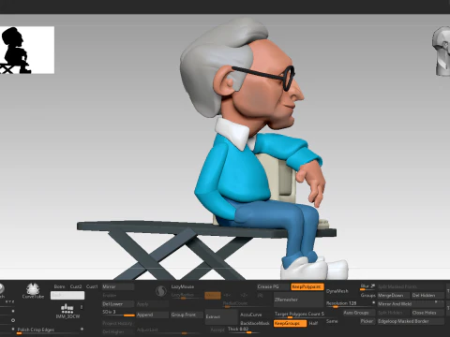The image size is (450, 337).
Task: Click Del Lower button
Action: pos(118,304)
